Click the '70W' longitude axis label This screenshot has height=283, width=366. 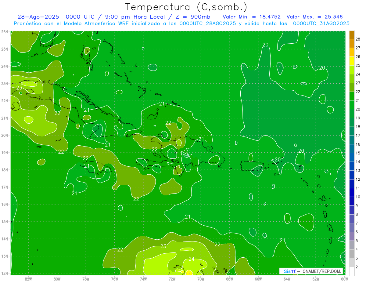pos(201,279)
